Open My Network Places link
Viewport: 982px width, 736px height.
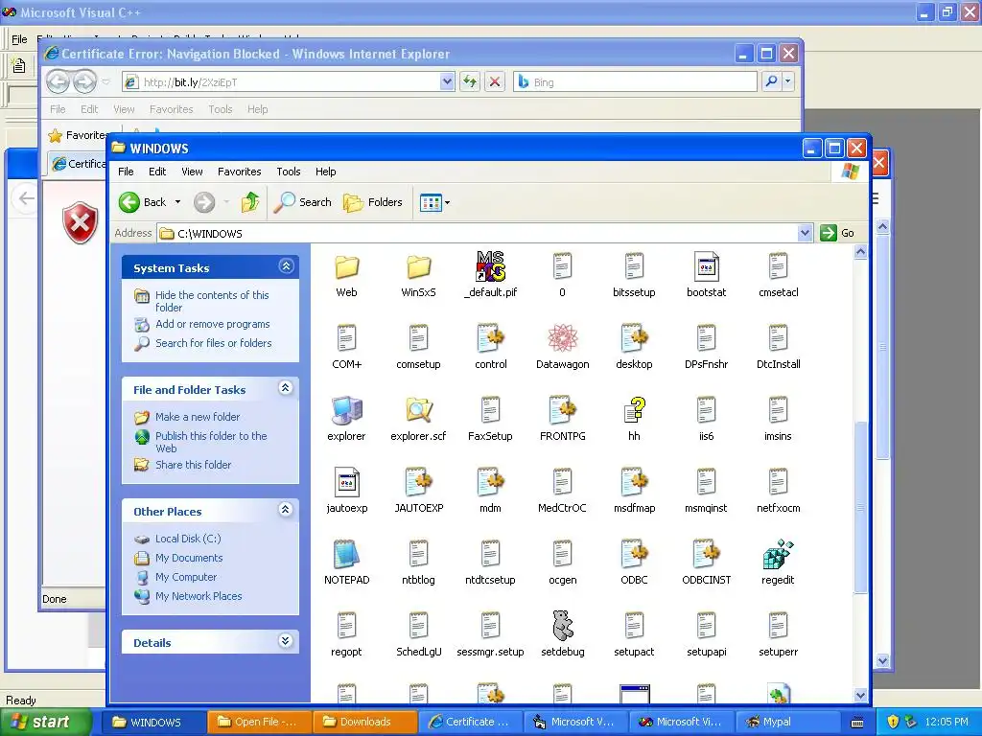tap(199, 596)
